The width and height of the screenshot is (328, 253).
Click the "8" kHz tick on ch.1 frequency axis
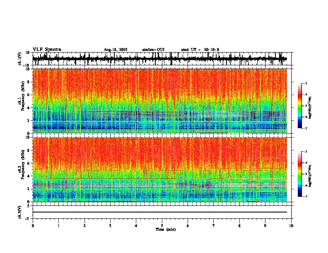[x=29, y=82]
